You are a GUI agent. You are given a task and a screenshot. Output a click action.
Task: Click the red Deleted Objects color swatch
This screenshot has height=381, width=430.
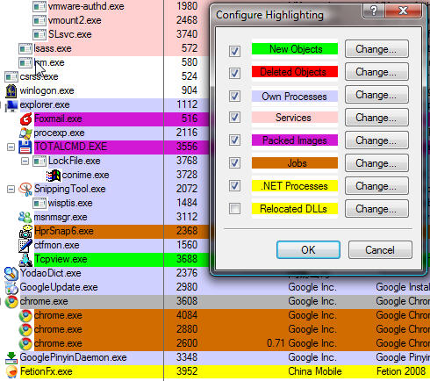(295, 72)
